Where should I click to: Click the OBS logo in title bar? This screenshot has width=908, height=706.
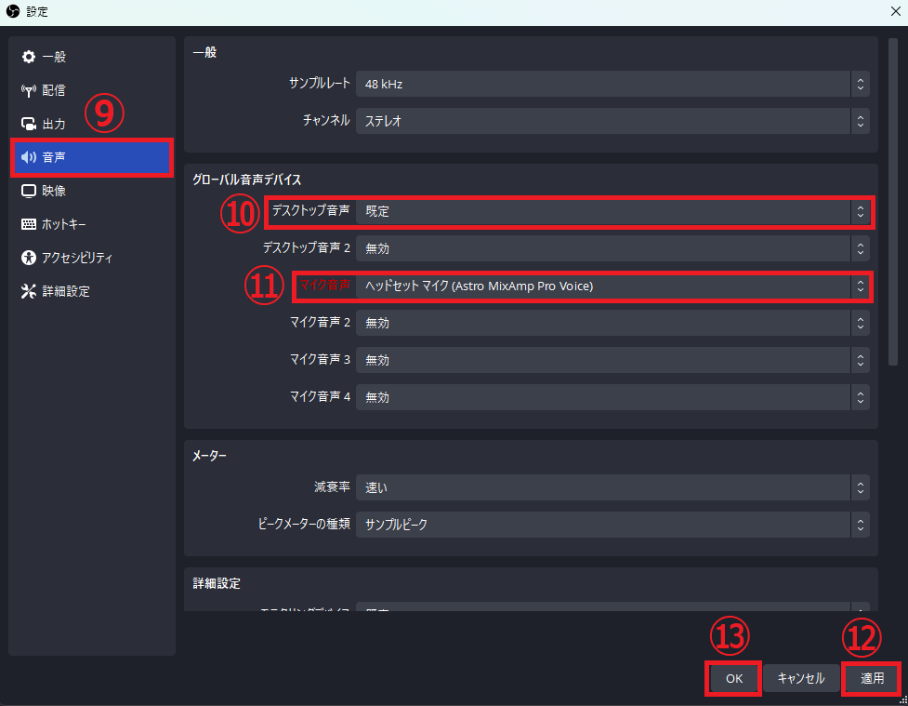tap(13, 11)
